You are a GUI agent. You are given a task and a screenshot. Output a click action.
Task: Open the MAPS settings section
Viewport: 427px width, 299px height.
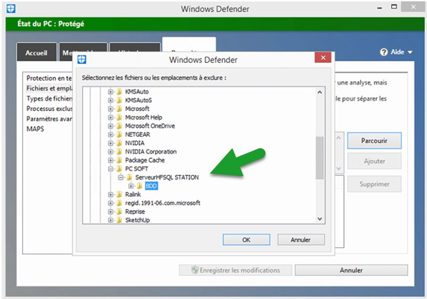coord(35,129)
